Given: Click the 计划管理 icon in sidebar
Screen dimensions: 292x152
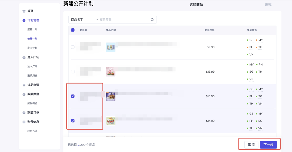Looking at the screenshot, I should (x=24, y=20).
